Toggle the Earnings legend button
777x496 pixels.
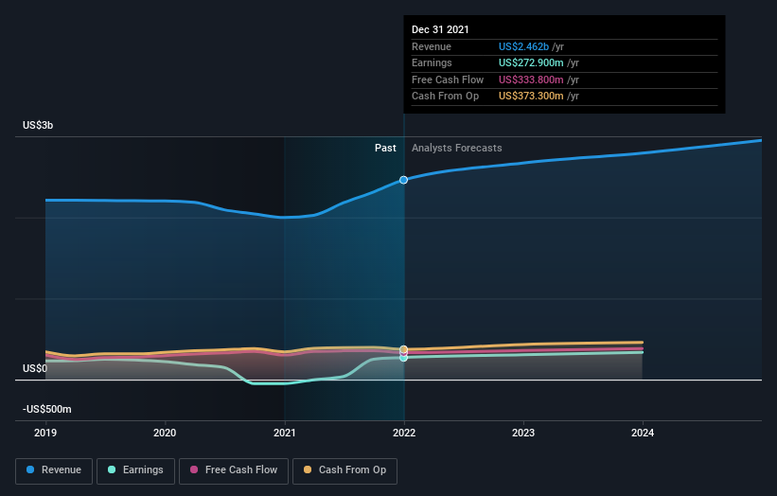point(135,470)
